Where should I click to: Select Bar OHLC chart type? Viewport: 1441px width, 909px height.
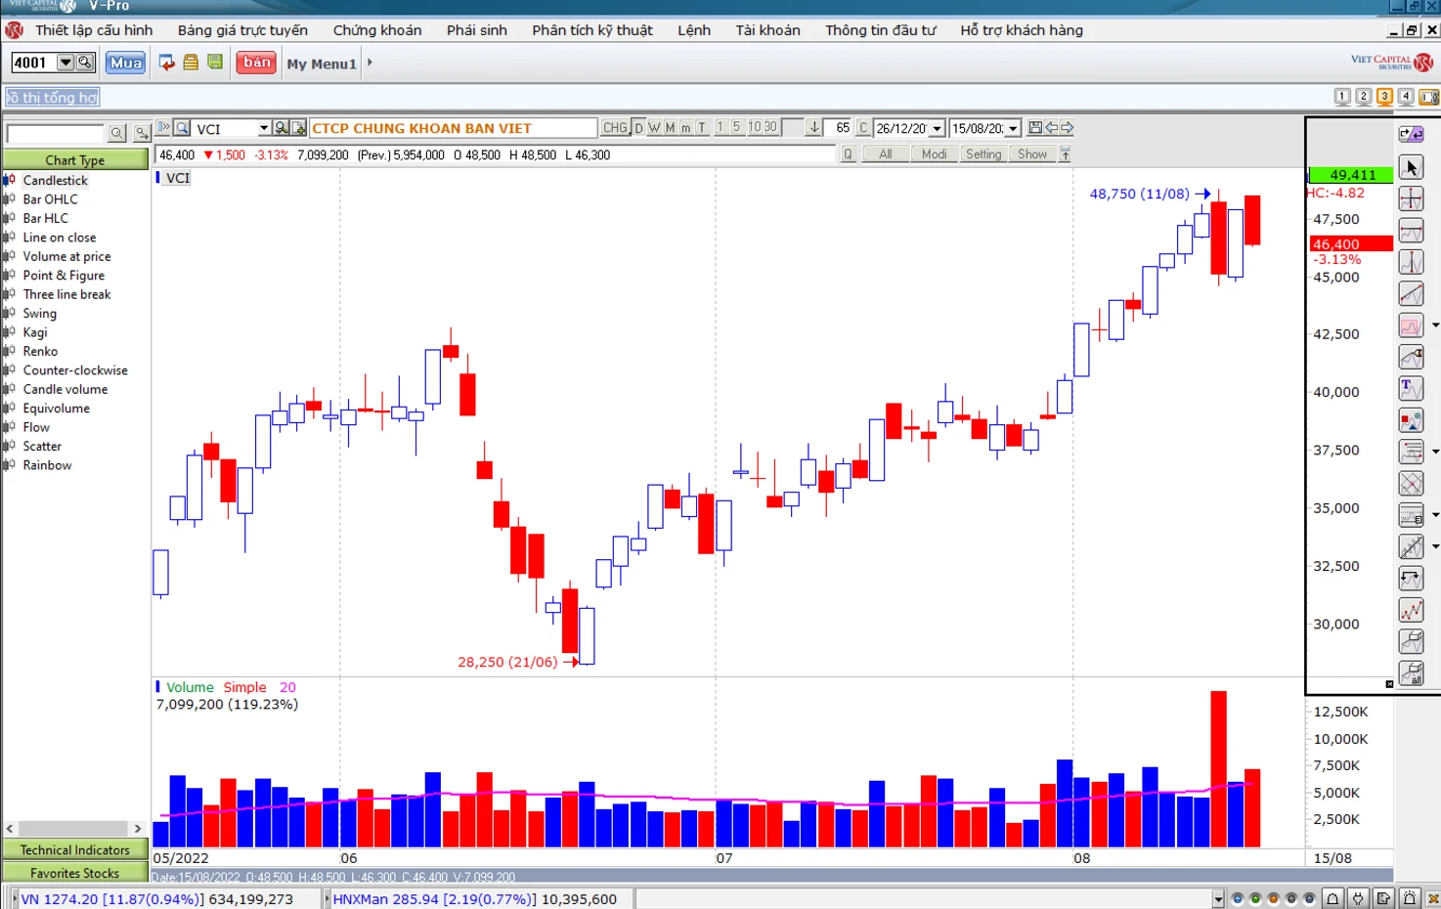pyautogui.click(x=50, y=199)
